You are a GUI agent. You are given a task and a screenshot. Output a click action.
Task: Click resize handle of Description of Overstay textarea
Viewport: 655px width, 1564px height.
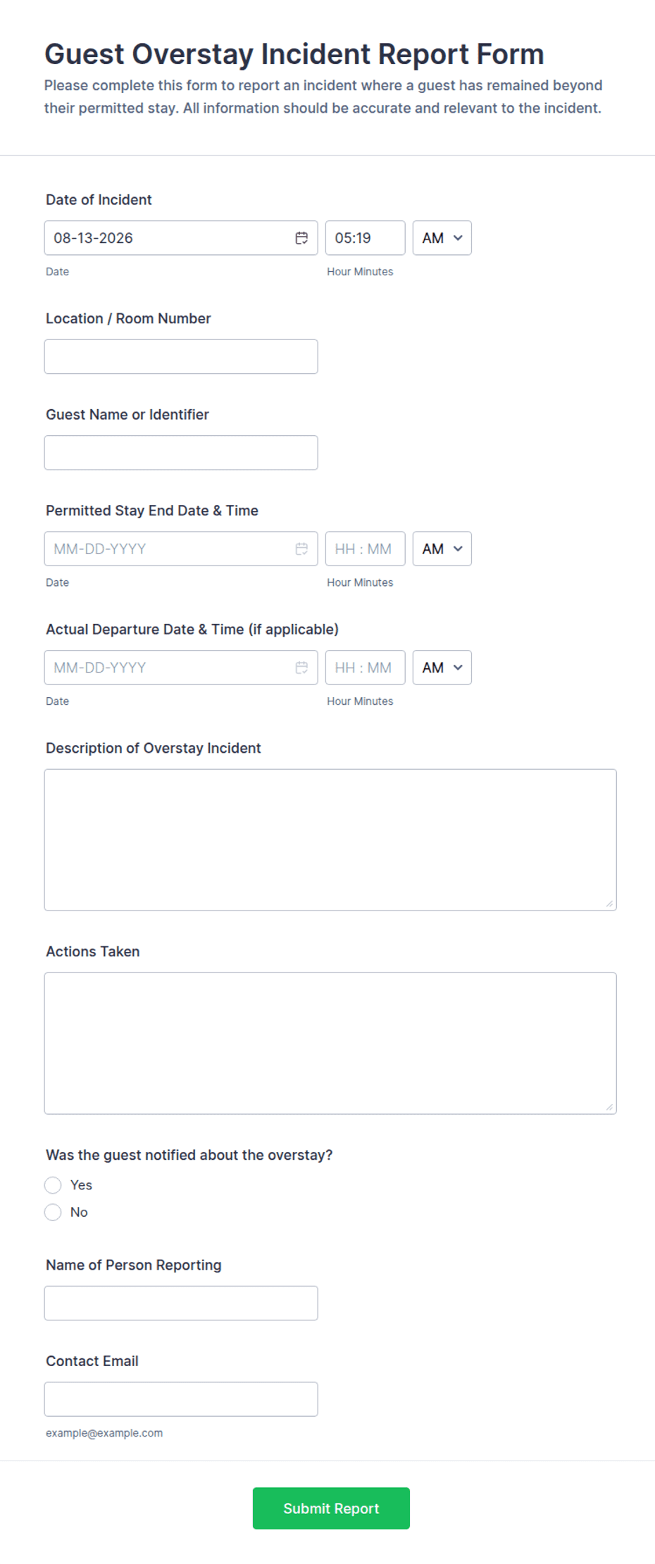[x=609, y=903]
